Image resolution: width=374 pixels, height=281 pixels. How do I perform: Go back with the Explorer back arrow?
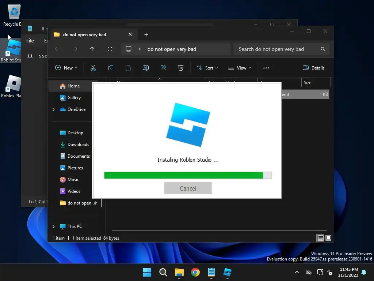click(x=57, y=49)
